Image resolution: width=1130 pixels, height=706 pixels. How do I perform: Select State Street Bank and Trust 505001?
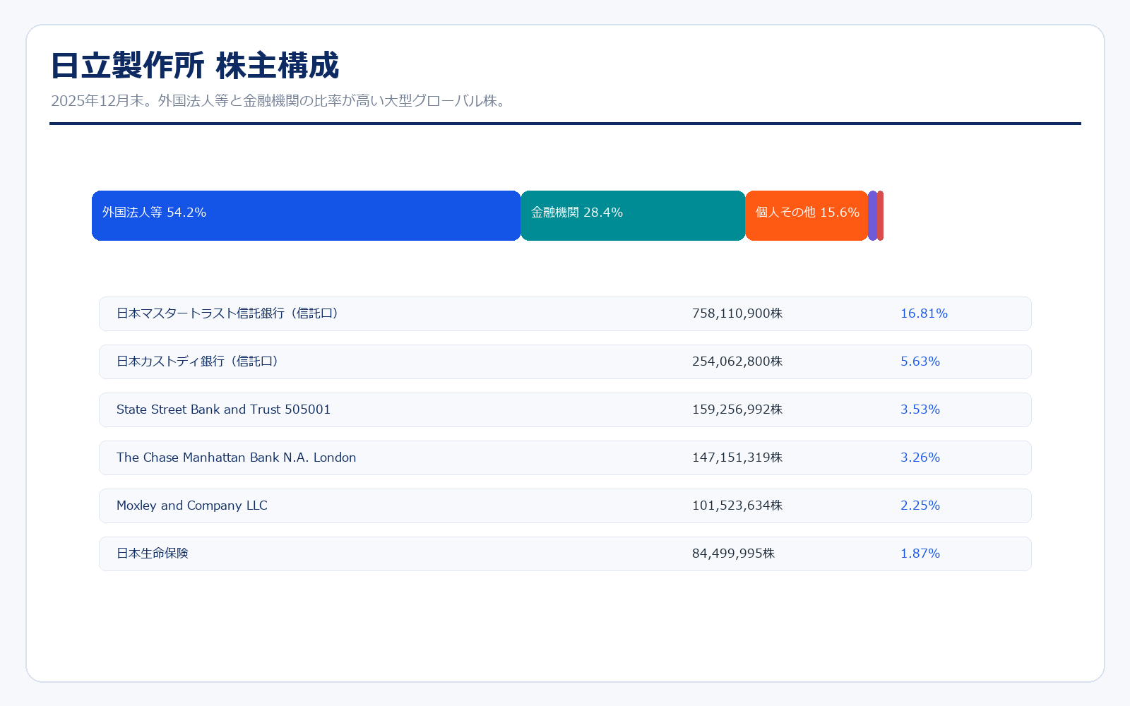pos(223,409)
